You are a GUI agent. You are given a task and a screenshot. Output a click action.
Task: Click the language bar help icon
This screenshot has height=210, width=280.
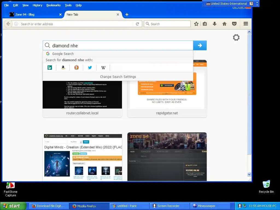[x=251, y=4]
